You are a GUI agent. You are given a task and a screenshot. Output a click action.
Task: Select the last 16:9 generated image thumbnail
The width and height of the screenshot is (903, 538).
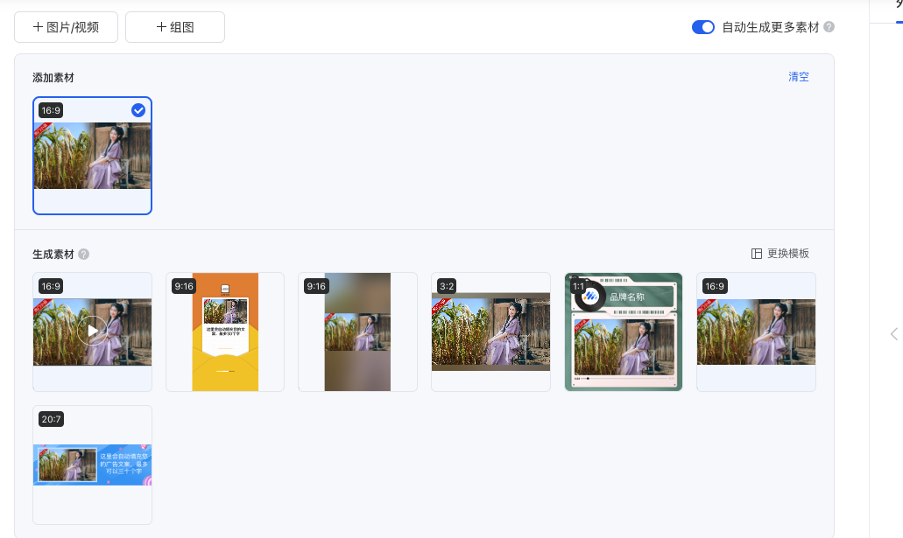(756, 332)
